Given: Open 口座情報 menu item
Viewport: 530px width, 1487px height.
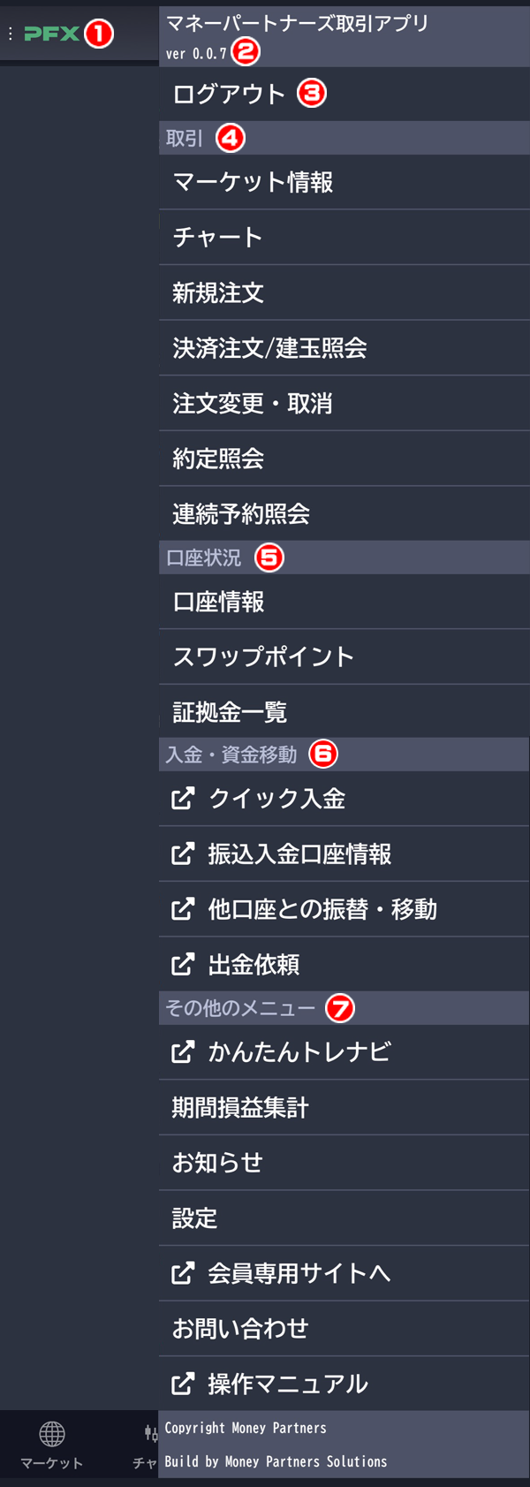Looking at the screenshot, I should [344, 602].
